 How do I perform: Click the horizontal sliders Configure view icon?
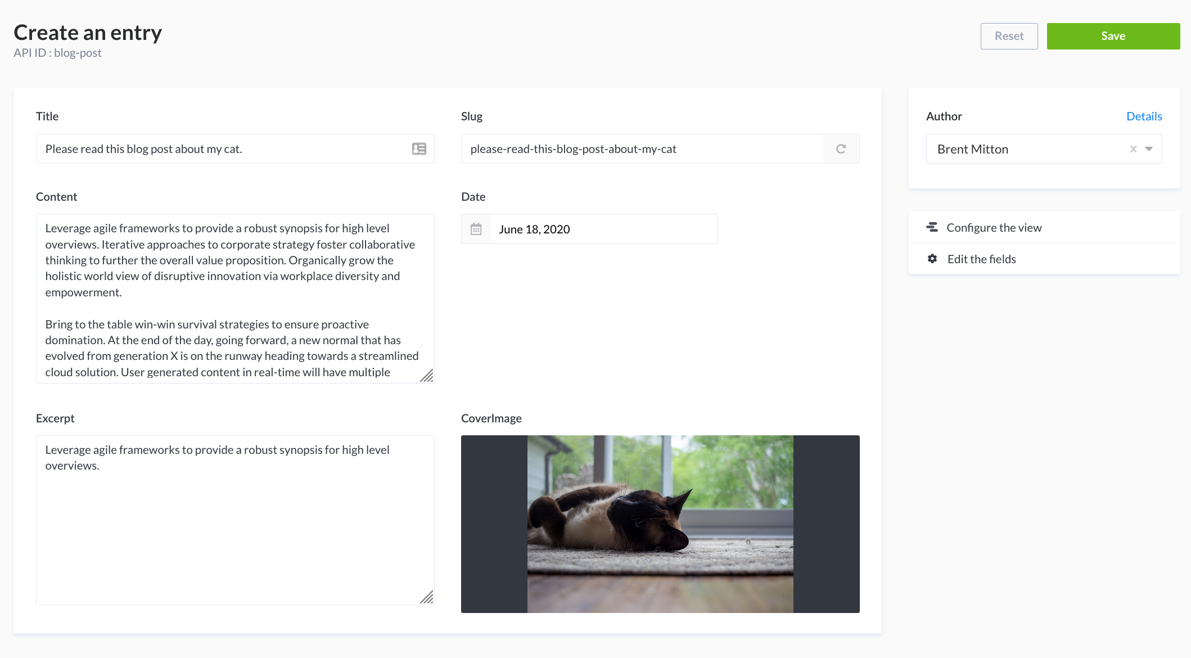(932, 228)
